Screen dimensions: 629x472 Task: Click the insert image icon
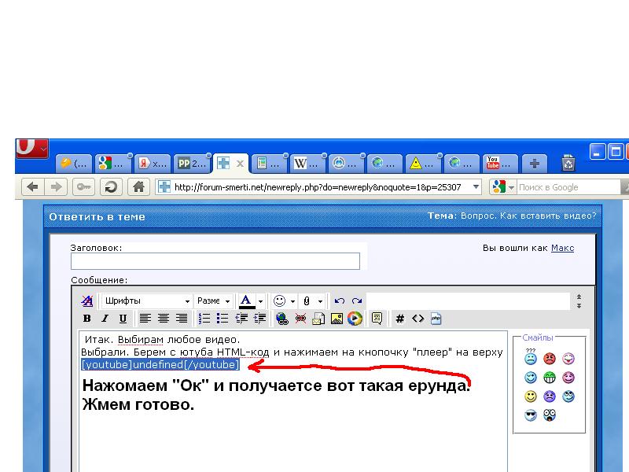pos(337,319)
